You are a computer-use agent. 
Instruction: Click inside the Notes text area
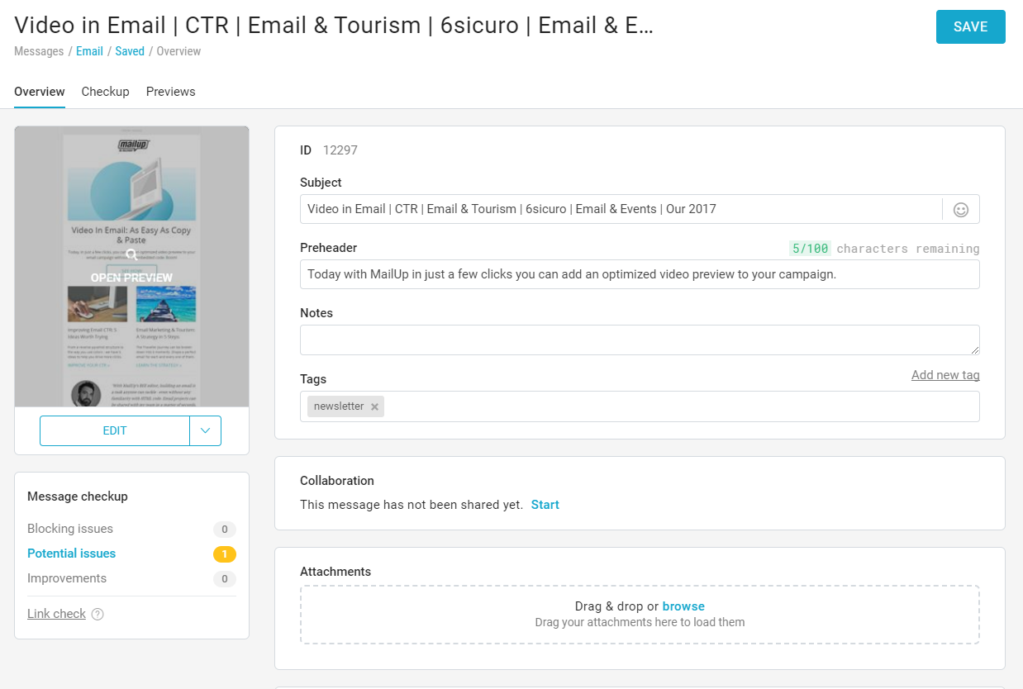coord(640,340)
